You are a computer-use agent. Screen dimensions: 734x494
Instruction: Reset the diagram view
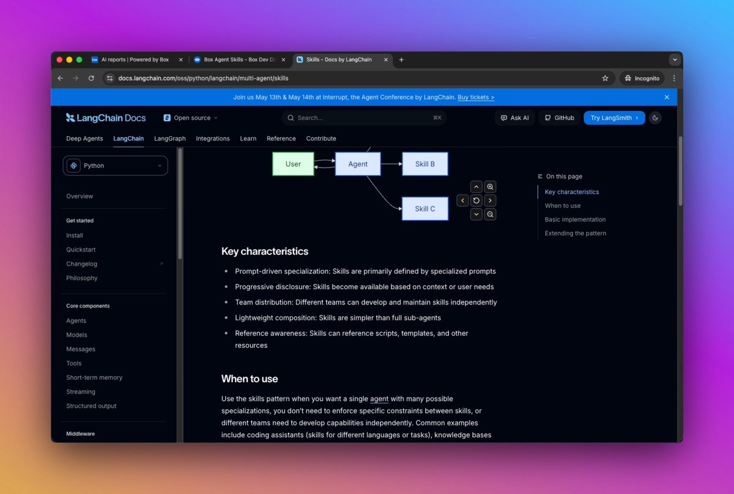coord(476,201)
